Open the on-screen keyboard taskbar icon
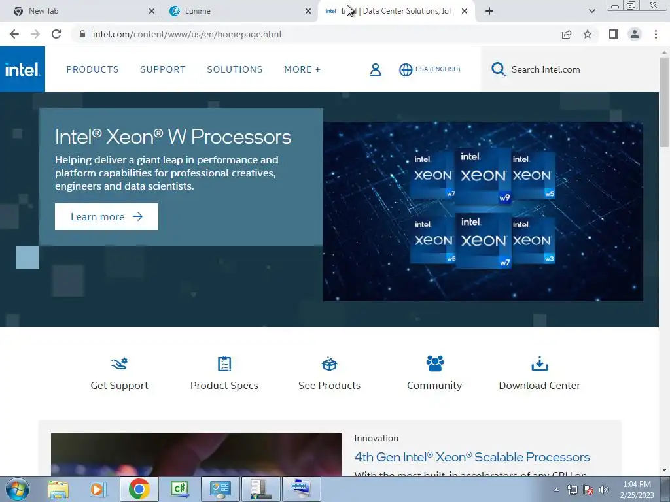The height and width of the screenshot is (502, 670). click(302, 489)
